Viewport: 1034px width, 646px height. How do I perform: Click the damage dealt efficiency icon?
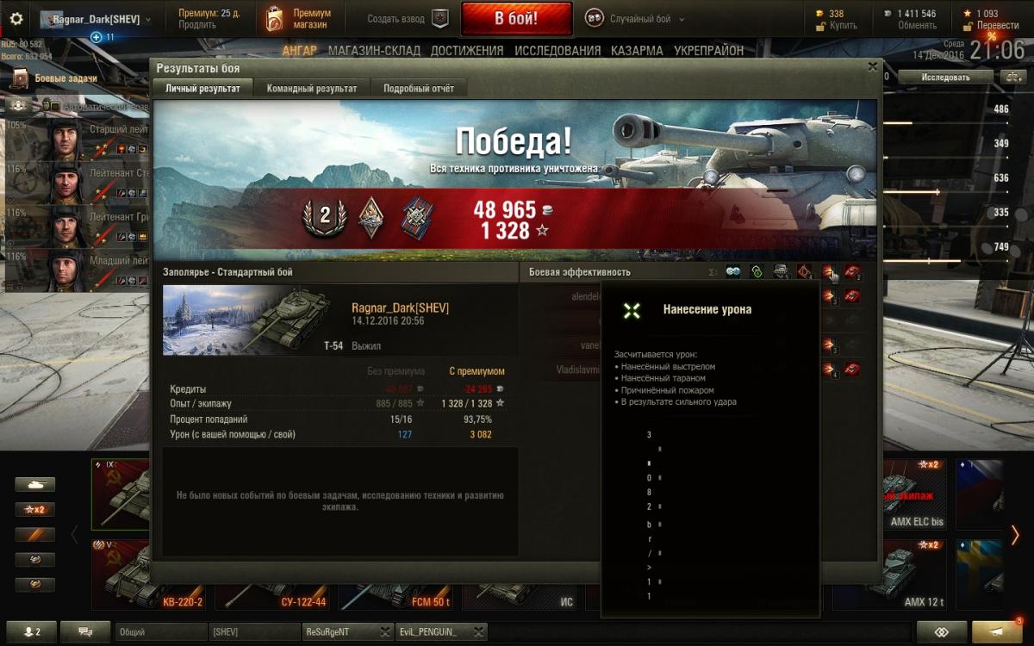point(828,272)
